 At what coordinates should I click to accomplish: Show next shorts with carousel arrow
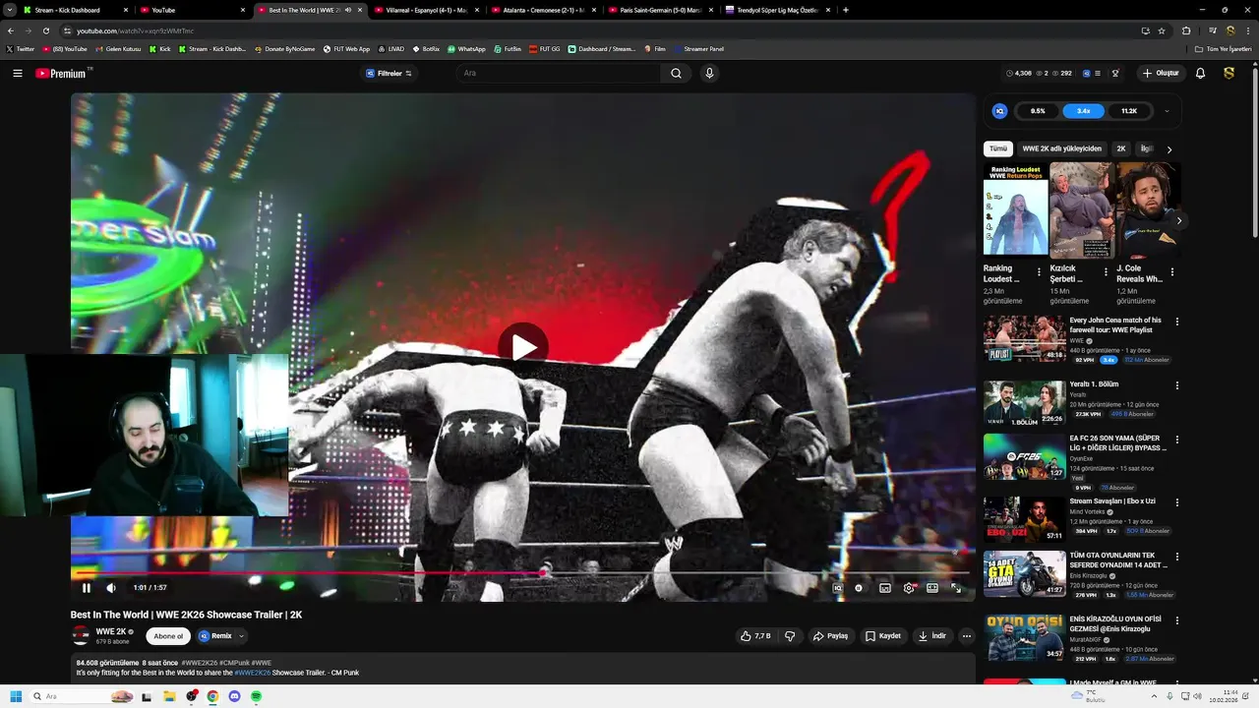coord(1178,221)
